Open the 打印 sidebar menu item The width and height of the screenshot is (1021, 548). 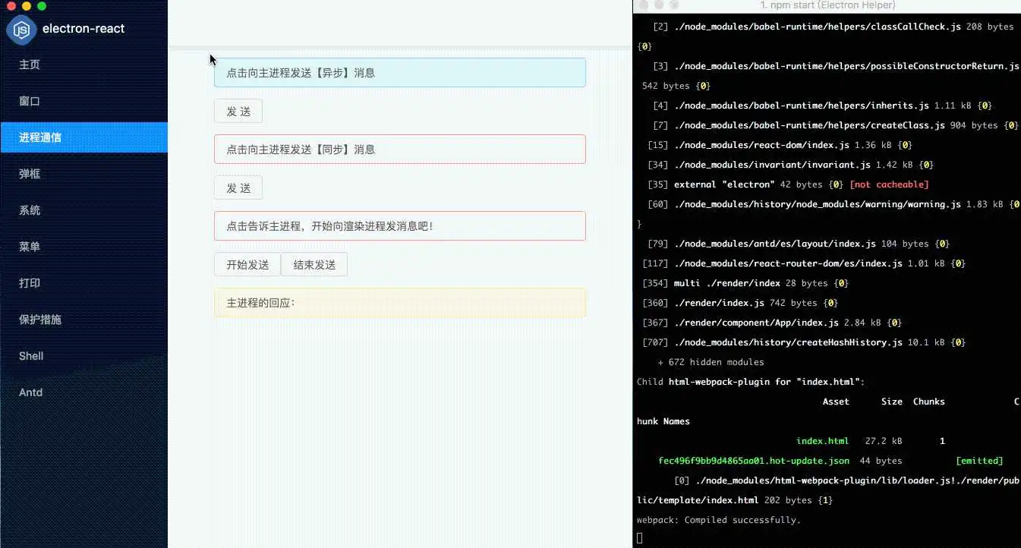[x=84, y=283]
